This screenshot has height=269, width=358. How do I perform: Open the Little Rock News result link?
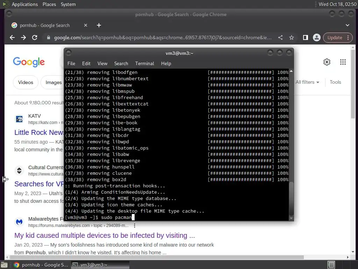coord(39,132)
